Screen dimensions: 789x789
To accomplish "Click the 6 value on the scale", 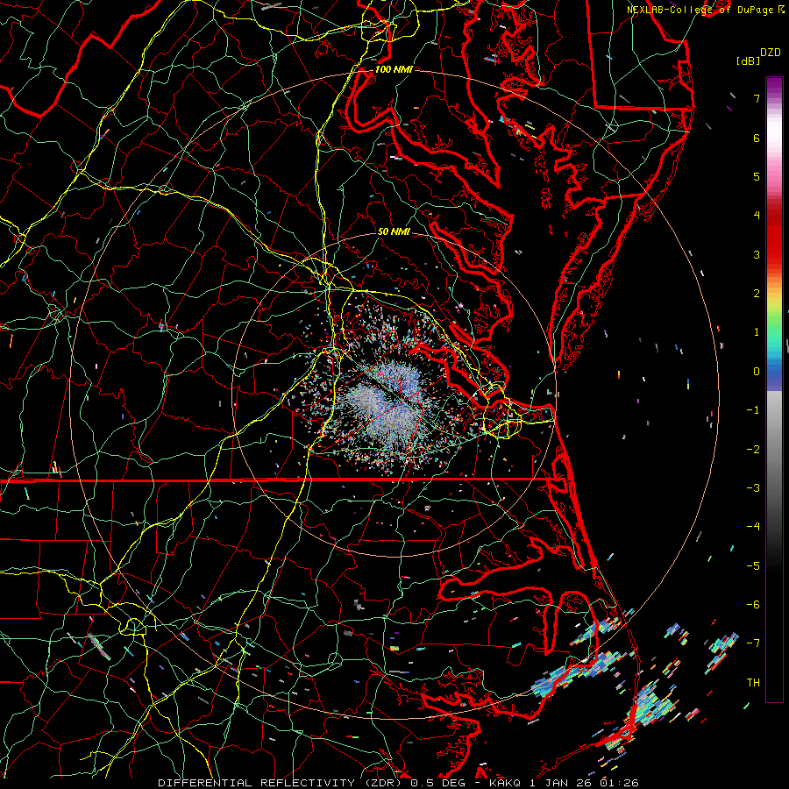I will 757,138.
